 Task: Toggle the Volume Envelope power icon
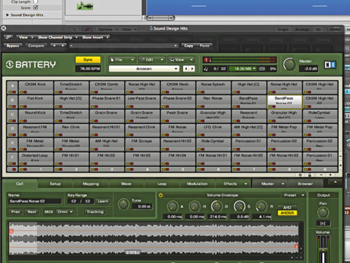tap(160, 195)
